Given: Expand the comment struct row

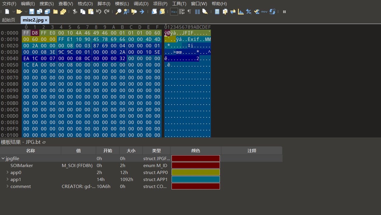Looking at the screenshot, I should click(8, 186).
